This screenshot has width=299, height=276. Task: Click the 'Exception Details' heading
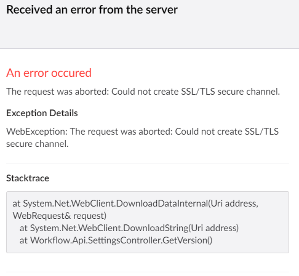(x=42, y=113)
